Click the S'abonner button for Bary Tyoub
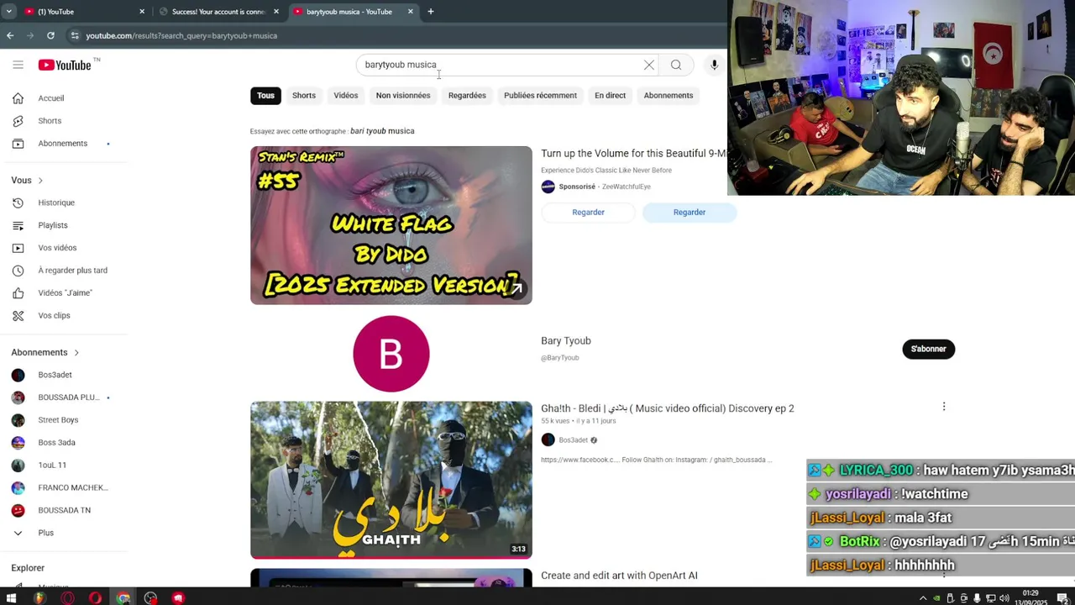Image resolution: width=1075 pixels, height=605 pixels. 929,349
